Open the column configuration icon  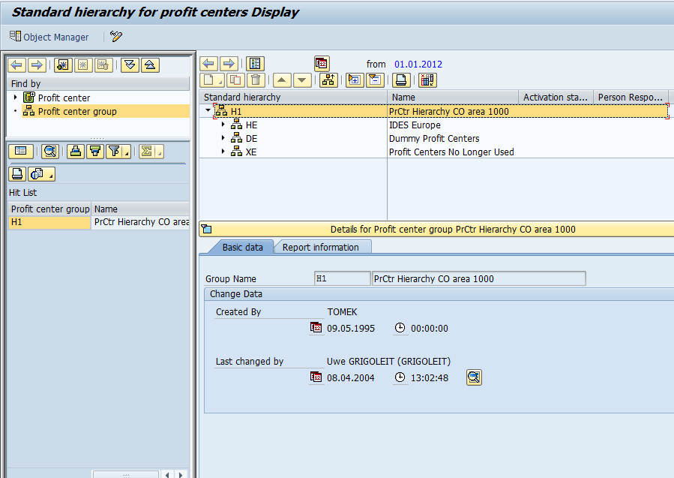tap(426, 80)
